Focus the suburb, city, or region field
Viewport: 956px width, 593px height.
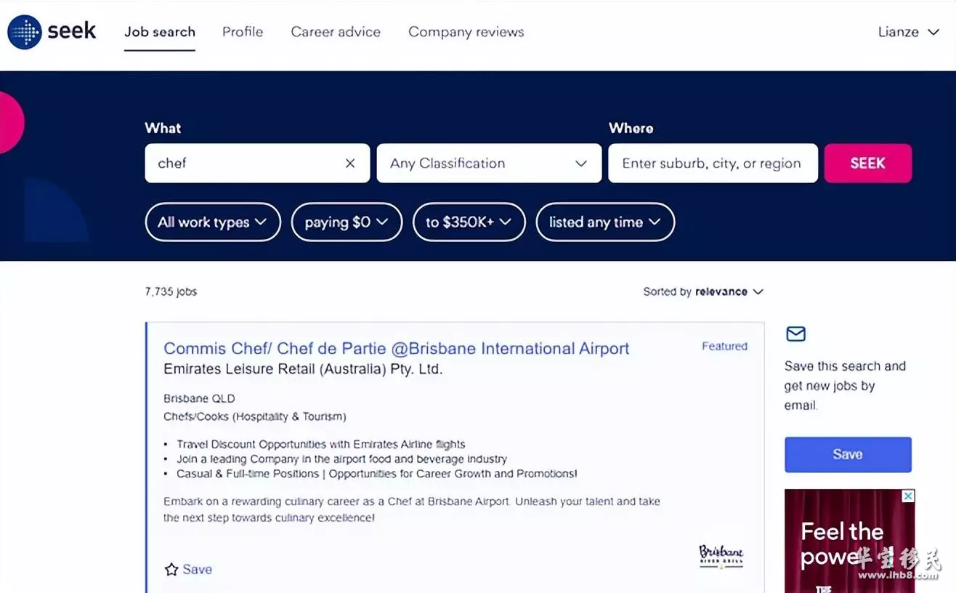click(x=713, y=163)
